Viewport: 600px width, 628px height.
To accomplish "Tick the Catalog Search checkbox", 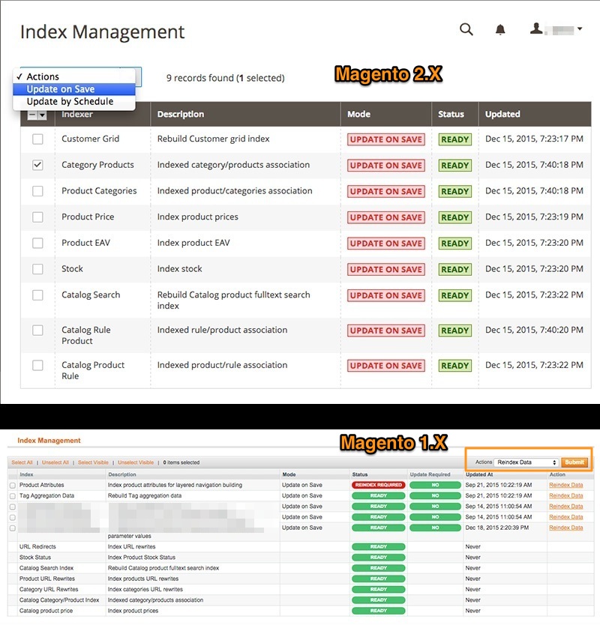I will [37, 295].
